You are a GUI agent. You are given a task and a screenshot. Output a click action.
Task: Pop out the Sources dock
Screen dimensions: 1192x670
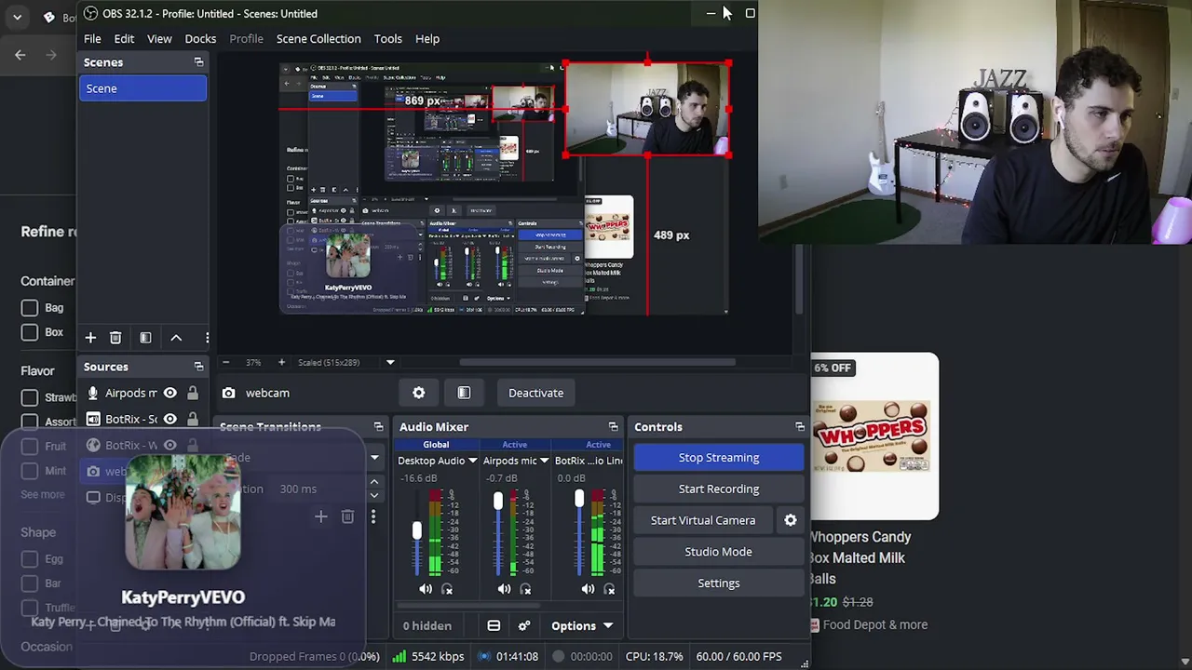point(198,367)
